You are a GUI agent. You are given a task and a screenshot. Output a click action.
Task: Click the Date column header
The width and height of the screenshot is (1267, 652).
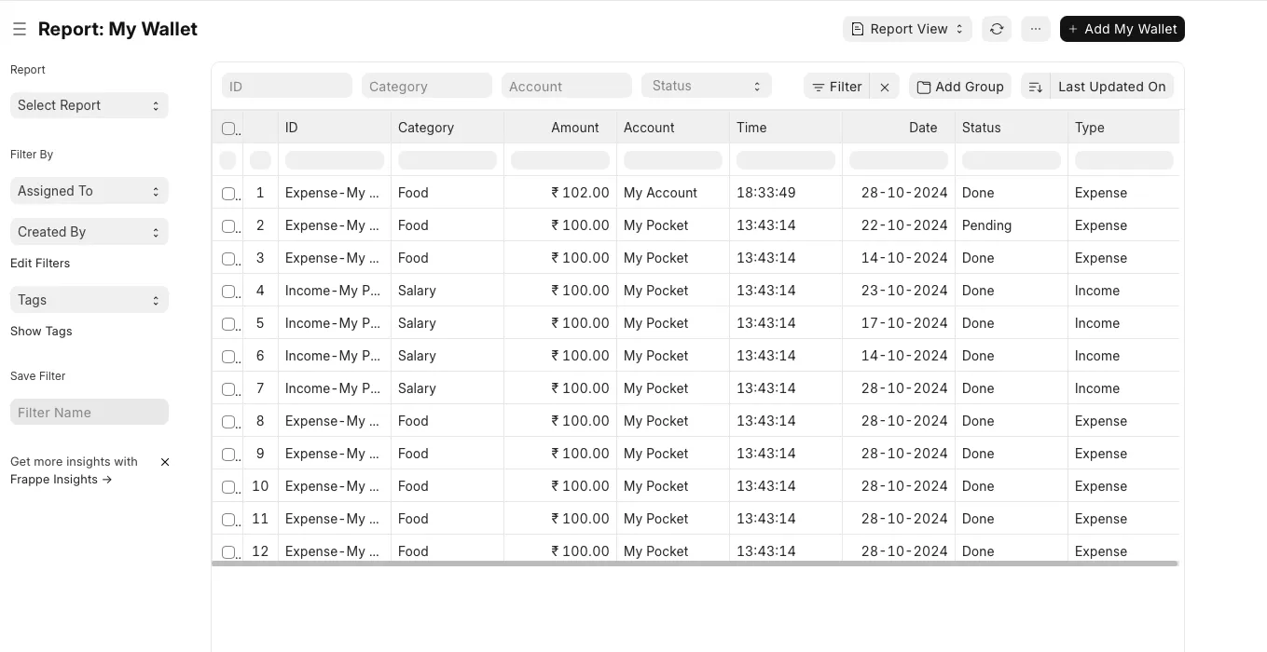(x=899, y=128)
